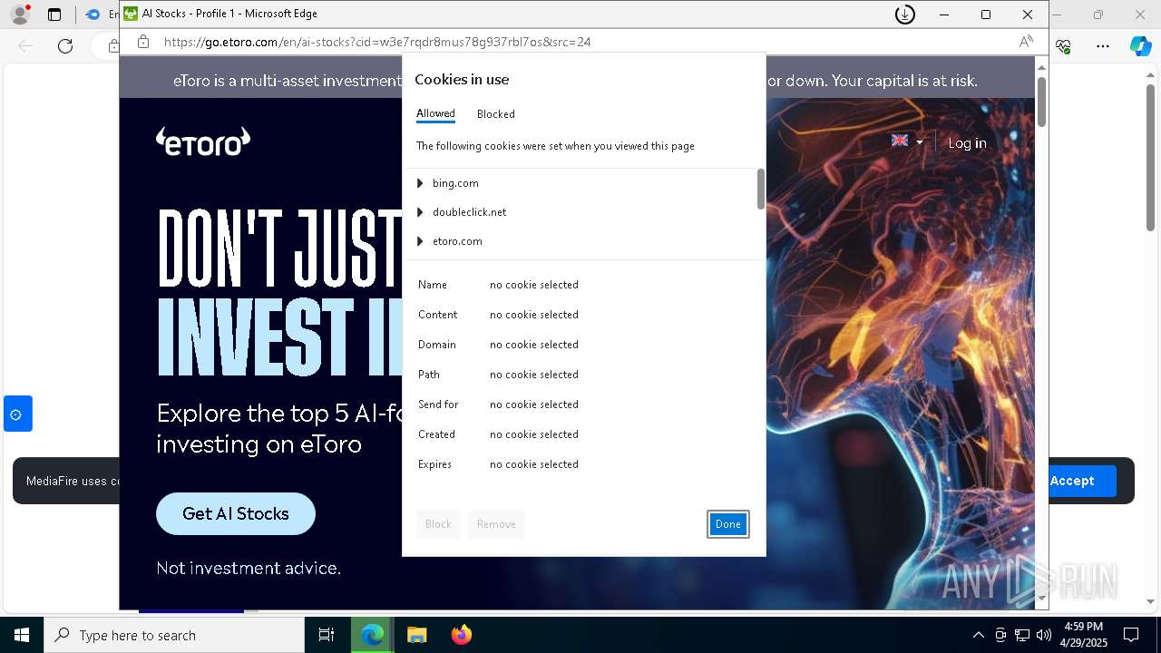Viewport: 1161px width, 653px height.
Task: Click the Read aloud icon in address bar
Action: pyautogui.click(x=1026, y=42)
